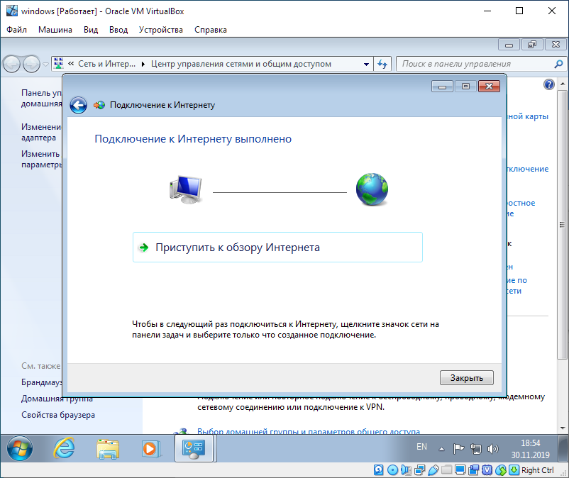The height and width of the screenshot is (478, 569).
Task: Click the VirtualBox audio indicator
Action: pyautogui.click(x=406, y=470)
